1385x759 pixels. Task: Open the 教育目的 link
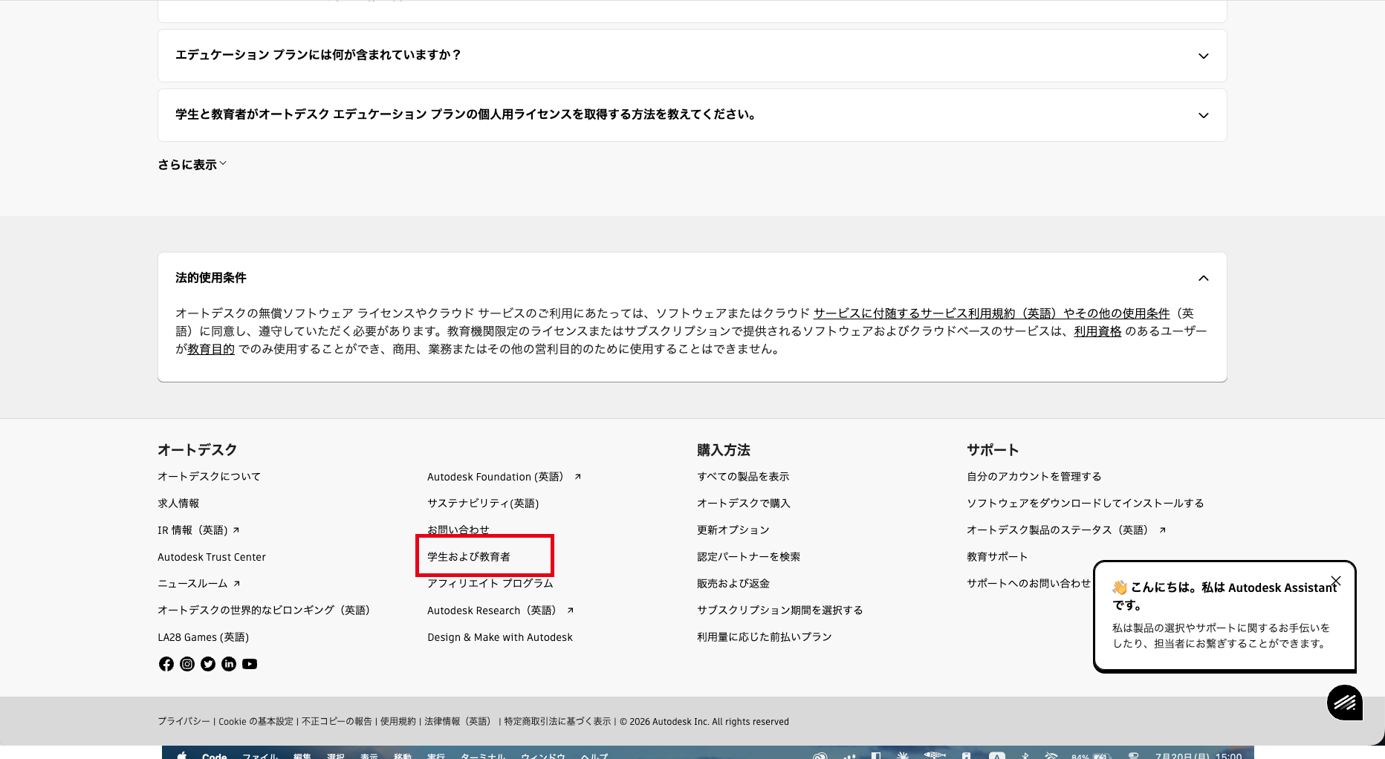click(211, 349)
